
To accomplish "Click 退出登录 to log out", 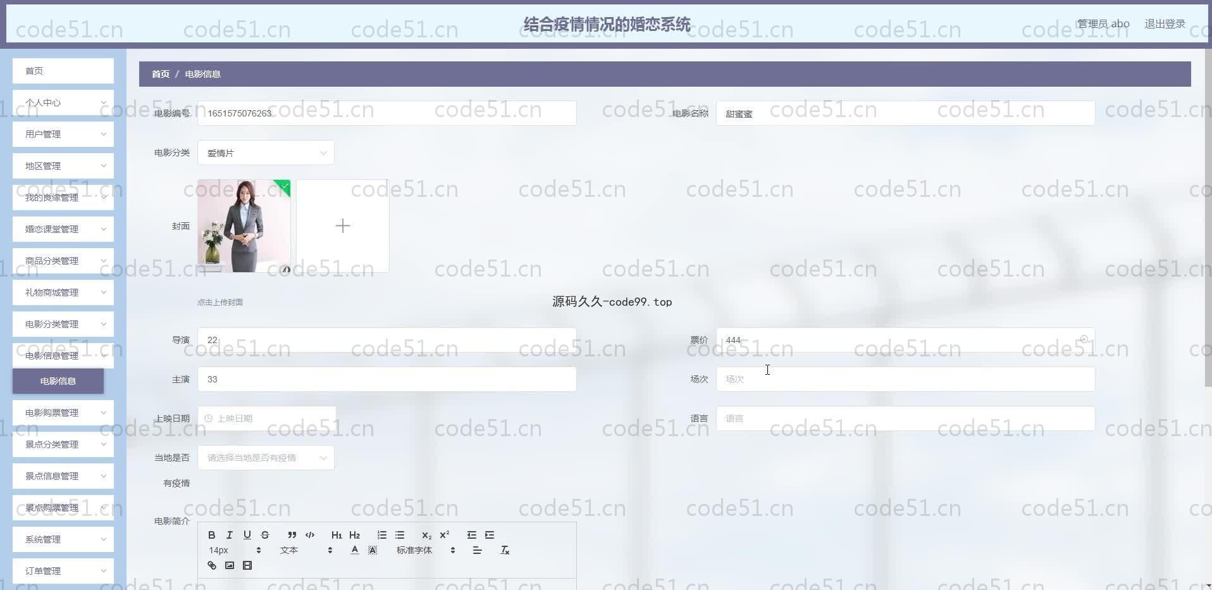I will coord(1165,24).
